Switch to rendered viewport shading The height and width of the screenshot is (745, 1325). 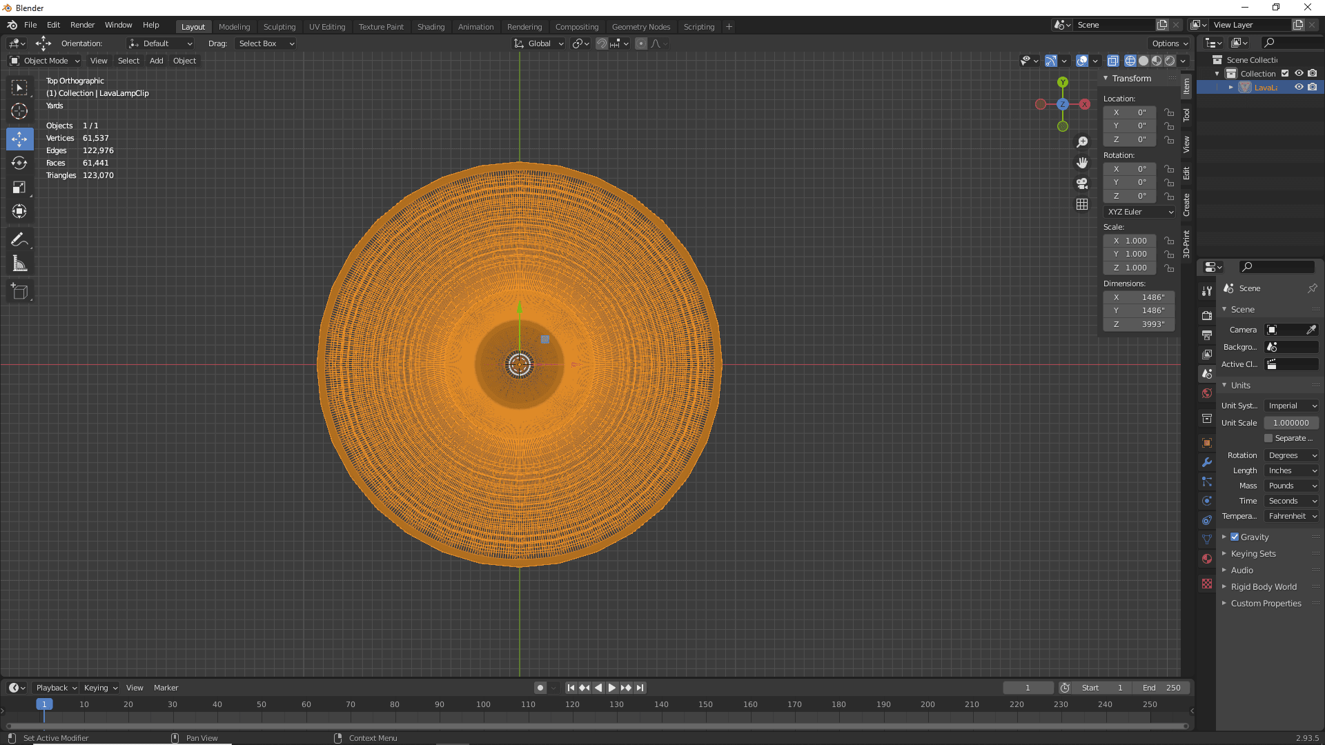[1170, 61]
